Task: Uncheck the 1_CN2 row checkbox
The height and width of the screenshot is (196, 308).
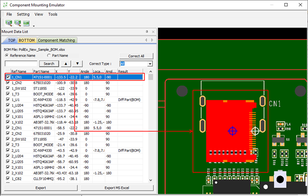Action: point(8,83)
